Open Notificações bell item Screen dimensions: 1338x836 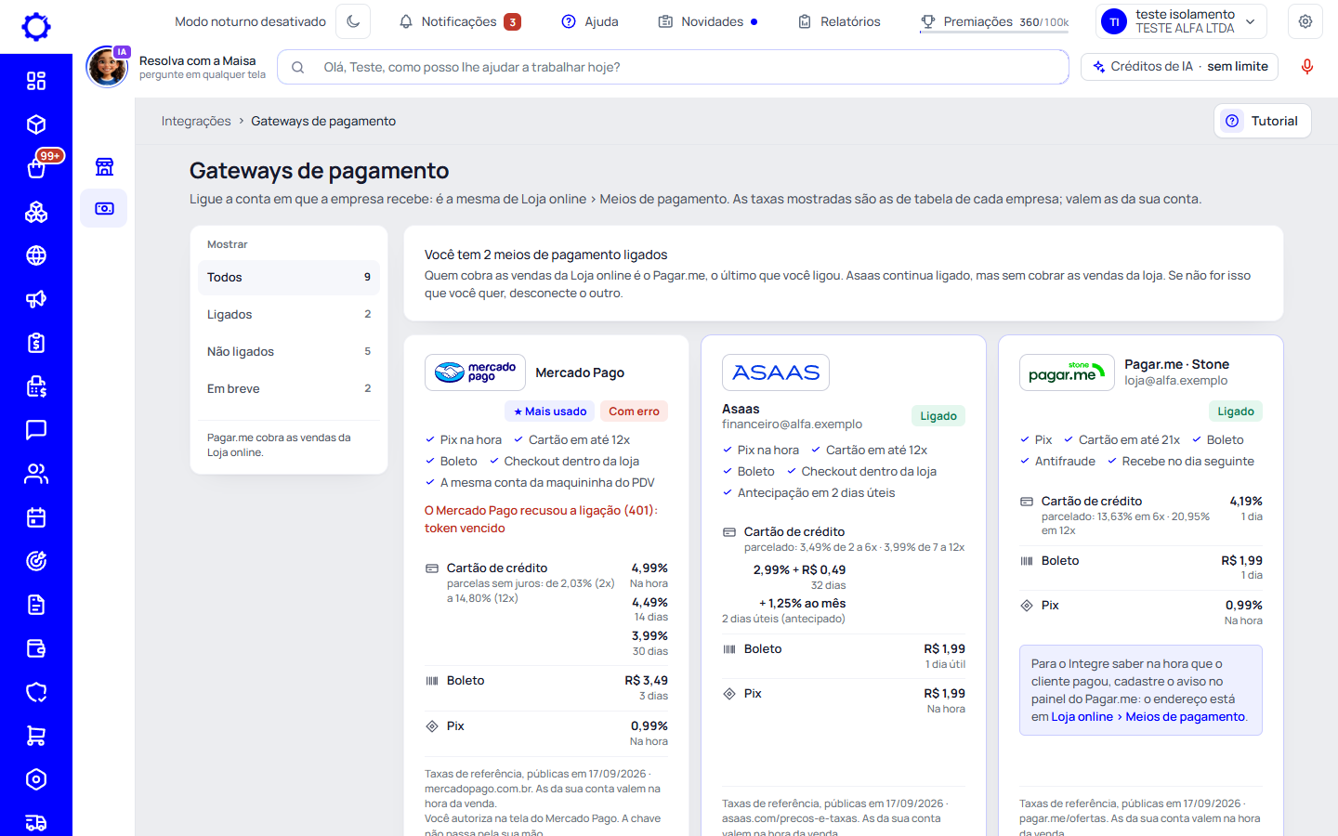coord(459,21)
